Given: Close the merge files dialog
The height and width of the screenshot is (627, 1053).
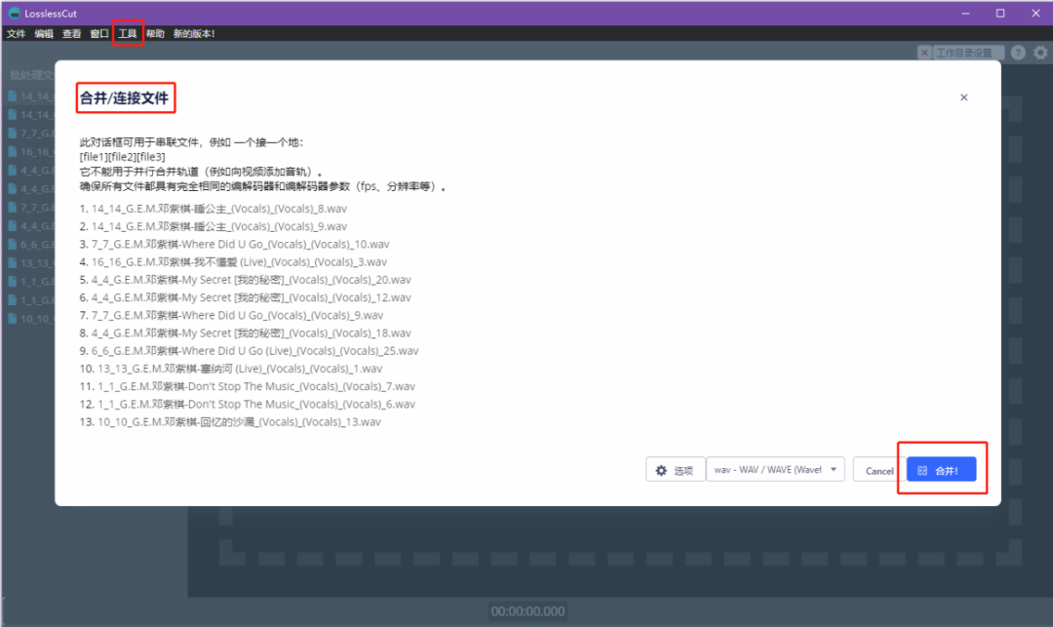Looking at the screenshot, I should pyautogui.click(x=963, y=98).
